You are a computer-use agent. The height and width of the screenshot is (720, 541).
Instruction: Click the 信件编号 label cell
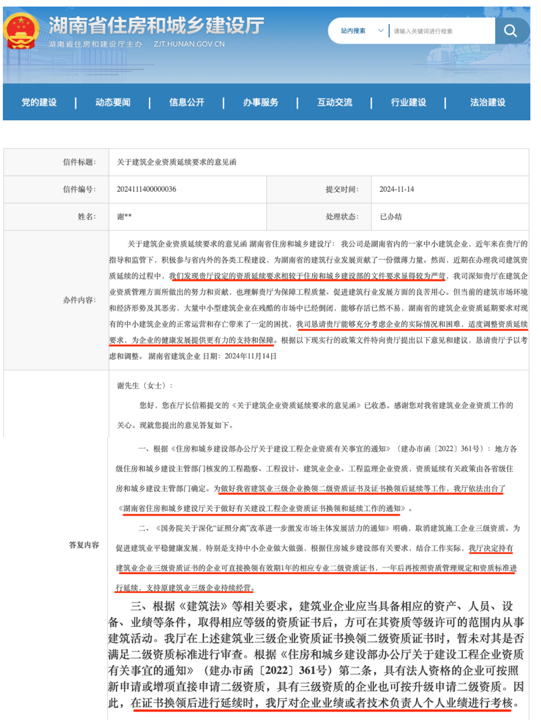click(x=56, y=189)
